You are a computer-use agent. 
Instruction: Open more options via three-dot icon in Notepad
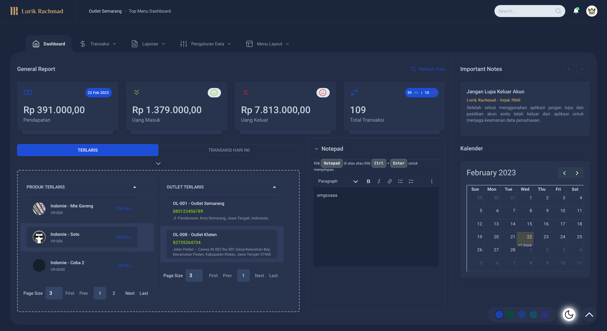[432, 181]
